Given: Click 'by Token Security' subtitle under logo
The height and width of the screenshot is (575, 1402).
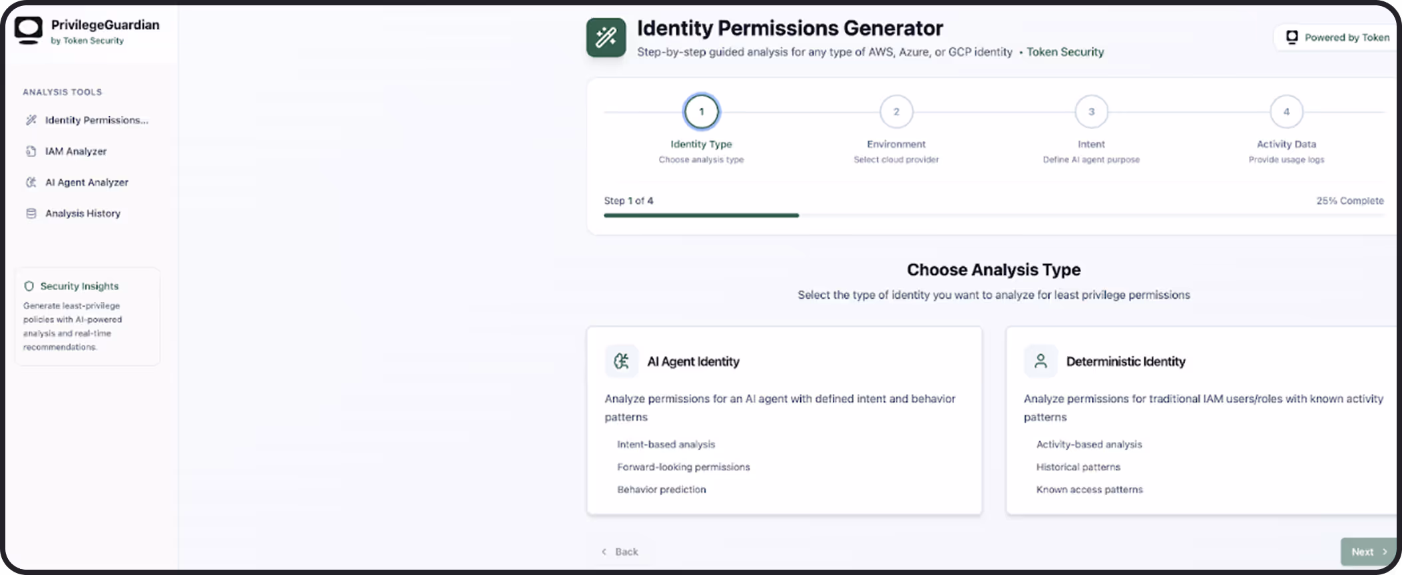Looking at the screenshot, I should click(87, 41).
